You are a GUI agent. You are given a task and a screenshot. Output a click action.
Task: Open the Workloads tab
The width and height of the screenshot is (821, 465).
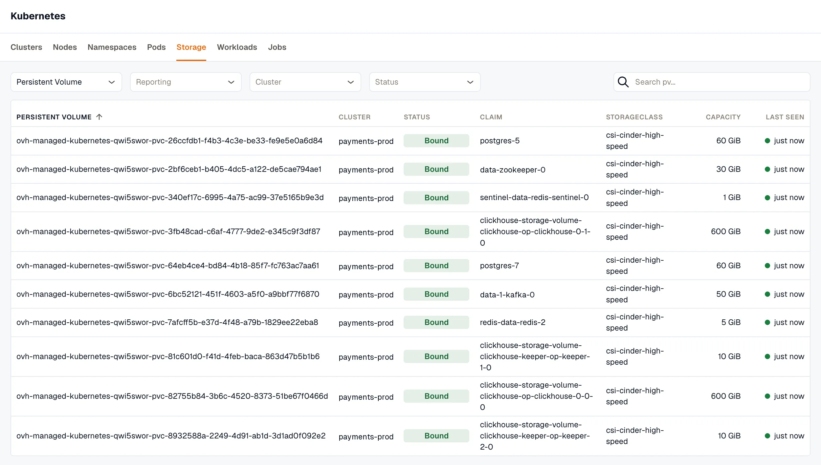[x=237, y=47]
